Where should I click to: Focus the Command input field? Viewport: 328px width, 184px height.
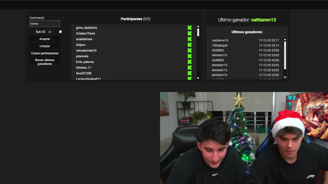click(x=45, y=24)
